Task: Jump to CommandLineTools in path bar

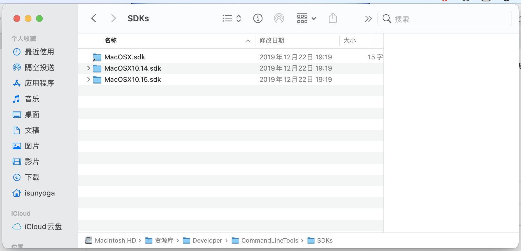Action: [x=270, y=240]
